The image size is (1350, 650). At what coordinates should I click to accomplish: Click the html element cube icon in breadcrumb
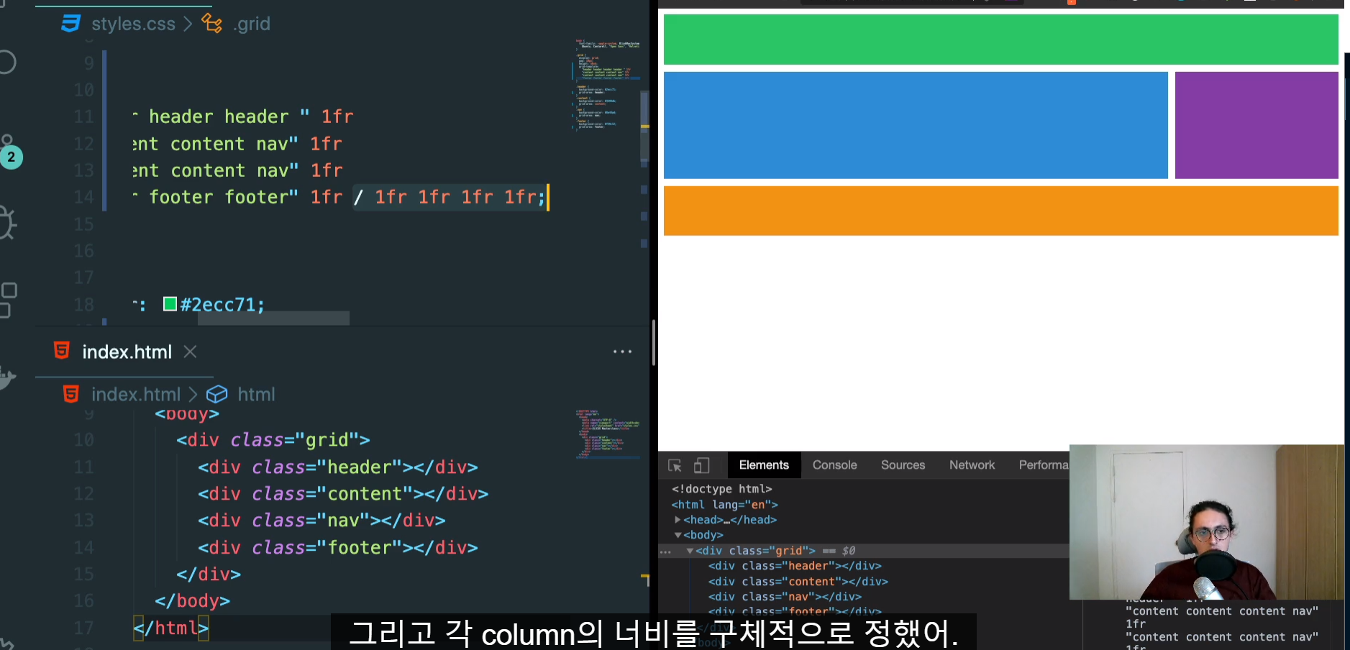pos(216,394)
